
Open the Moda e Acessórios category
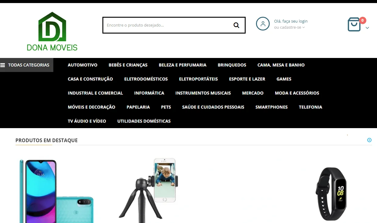[297, 93]
